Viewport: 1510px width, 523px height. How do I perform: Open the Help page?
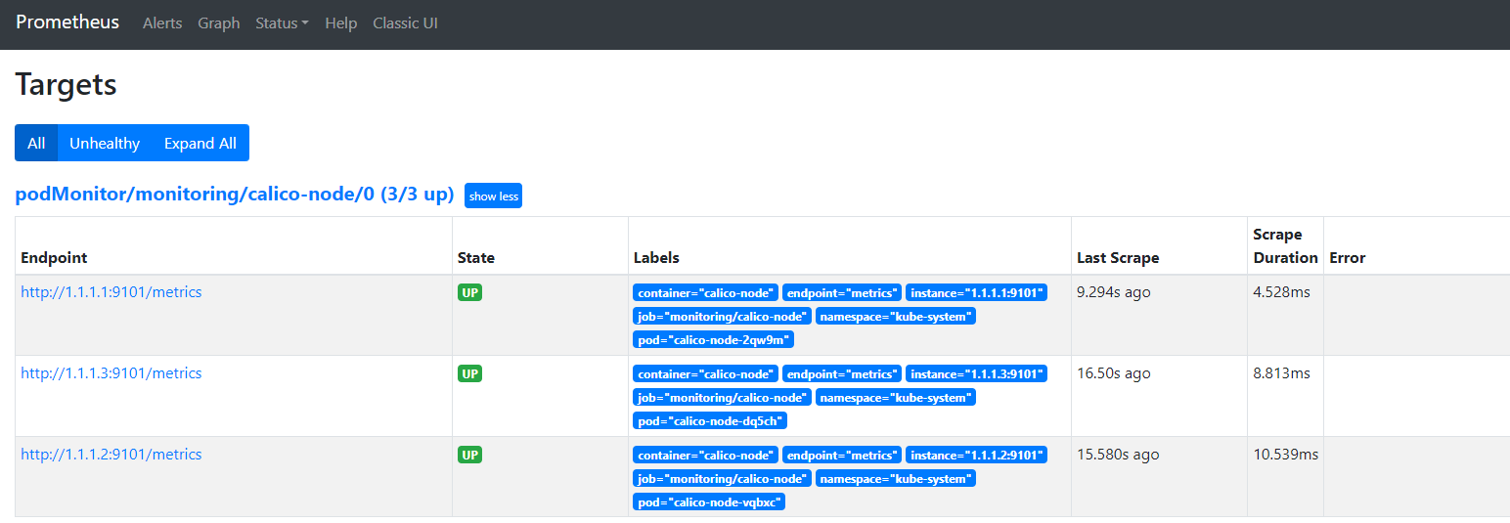coord(340,23)
